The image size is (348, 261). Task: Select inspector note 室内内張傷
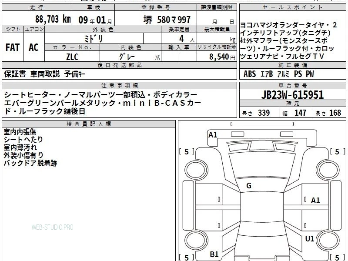click(20, 132)
